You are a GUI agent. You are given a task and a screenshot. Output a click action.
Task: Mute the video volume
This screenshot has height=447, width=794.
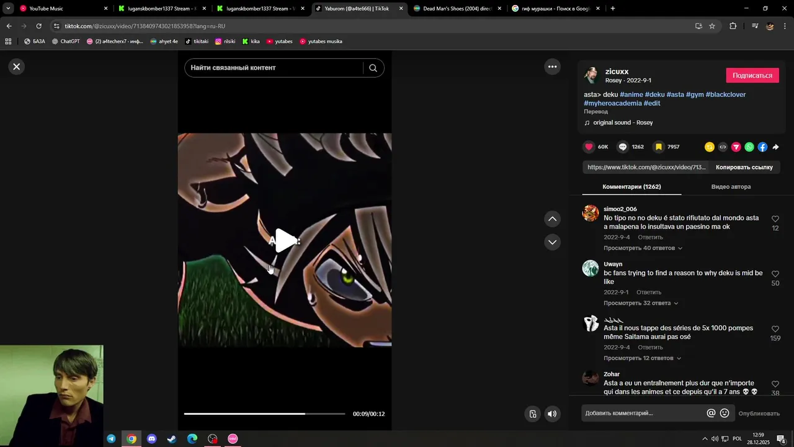tap(552, 413)
